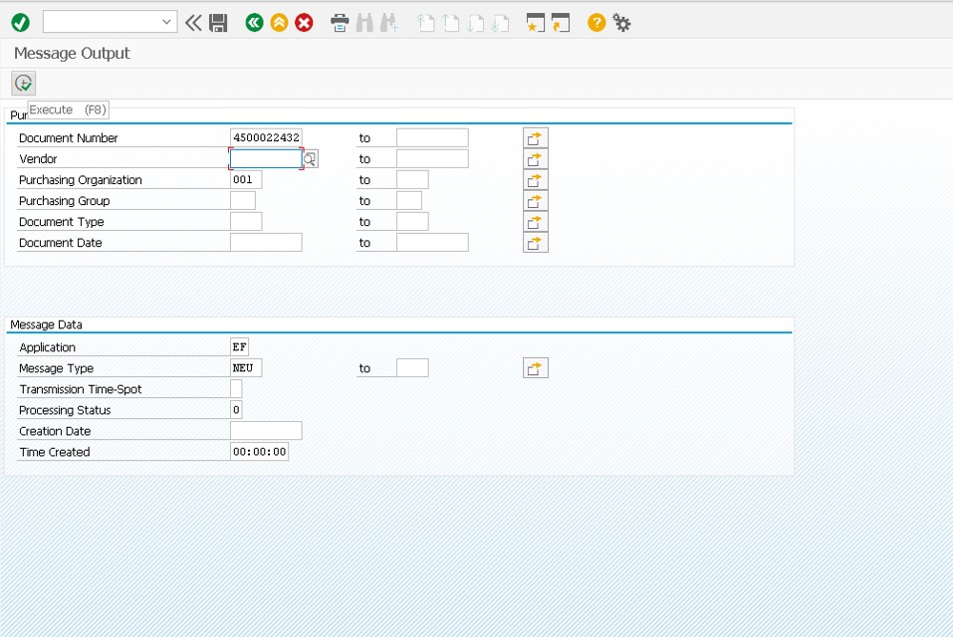Click the Message Type 'to' field
This screenshot has width=953, height=637.
(412, 368)
